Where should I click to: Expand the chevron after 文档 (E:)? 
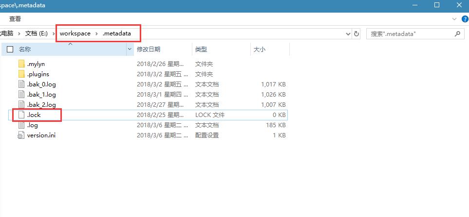pyautogui.click(x=53, y=33)
